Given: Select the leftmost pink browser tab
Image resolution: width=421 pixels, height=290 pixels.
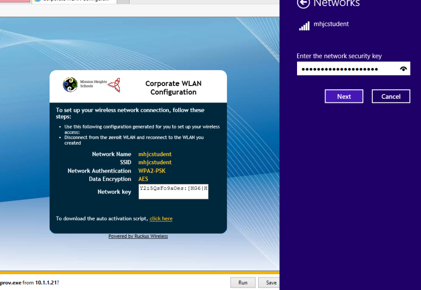Looking at the screenshot, I should 14,2.
